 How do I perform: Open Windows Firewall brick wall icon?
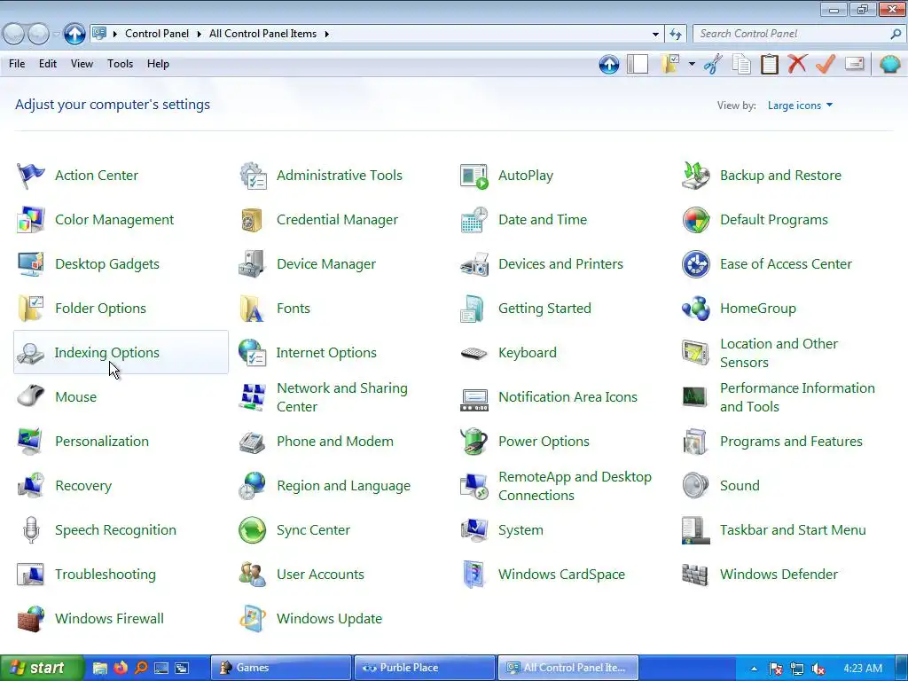(x=31, y=618)
